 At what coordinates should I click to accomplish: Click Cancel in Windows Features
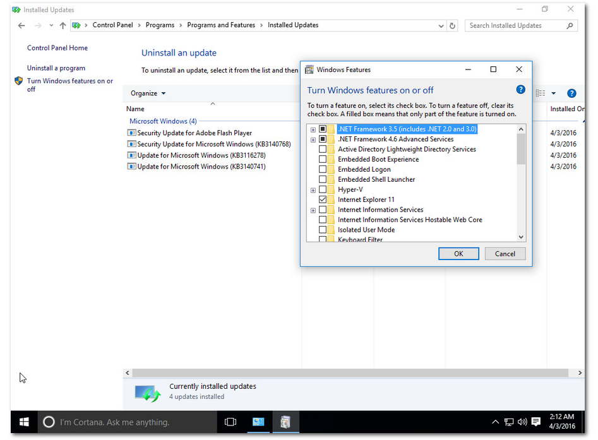[x=505, y=254]
